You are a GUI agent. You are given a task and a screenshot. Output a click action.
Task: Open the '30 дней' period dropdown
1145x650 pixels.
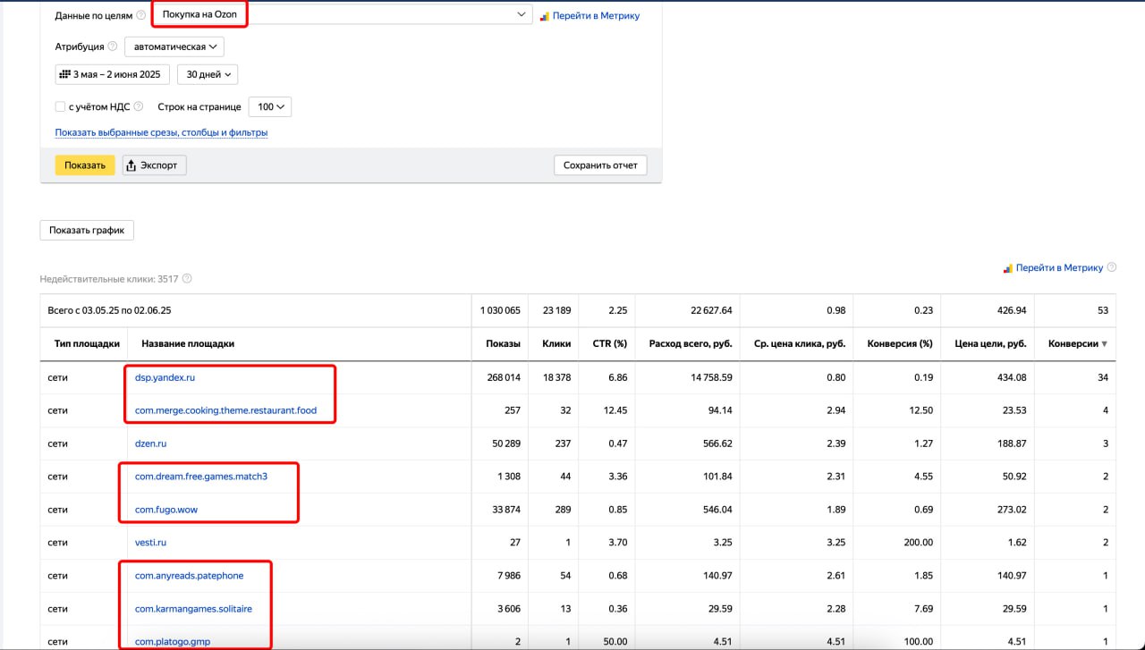(x=208, y=74)
